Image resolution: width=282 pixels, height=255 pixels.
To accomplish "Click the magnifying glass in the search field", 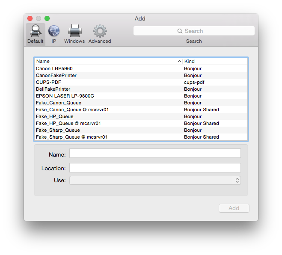I will [180, 31].
